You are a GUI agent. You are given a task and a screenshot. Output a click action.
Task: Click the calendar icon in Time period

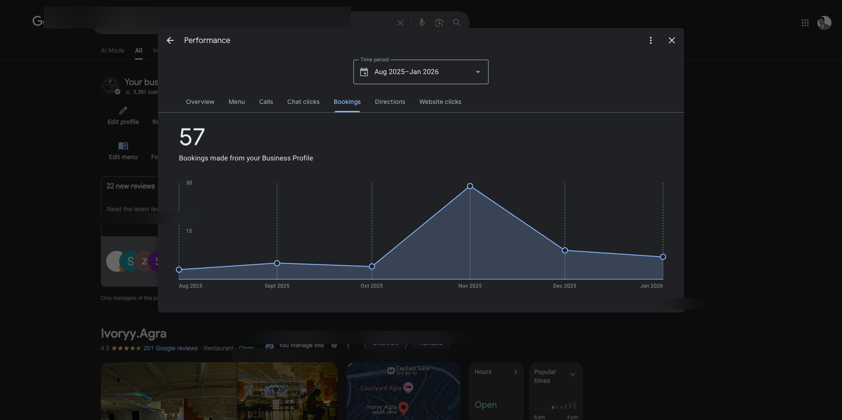pyautogui.click(x=364, y=72)
